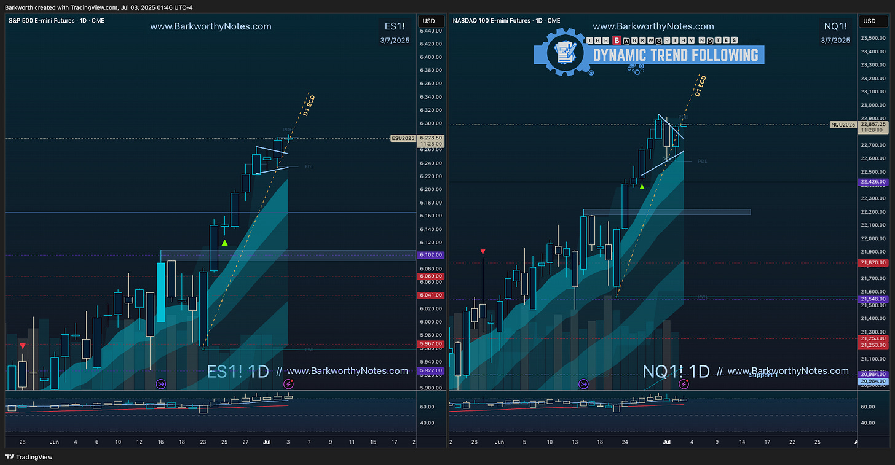Viewport: 895px width, 465px height.
Task: Select the 21,548.00 price level tag
Action: [x=873, y=299]
